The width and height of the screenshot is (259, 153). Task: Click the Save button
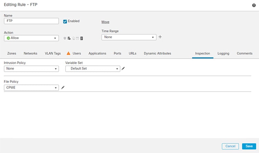pos(249,146)
